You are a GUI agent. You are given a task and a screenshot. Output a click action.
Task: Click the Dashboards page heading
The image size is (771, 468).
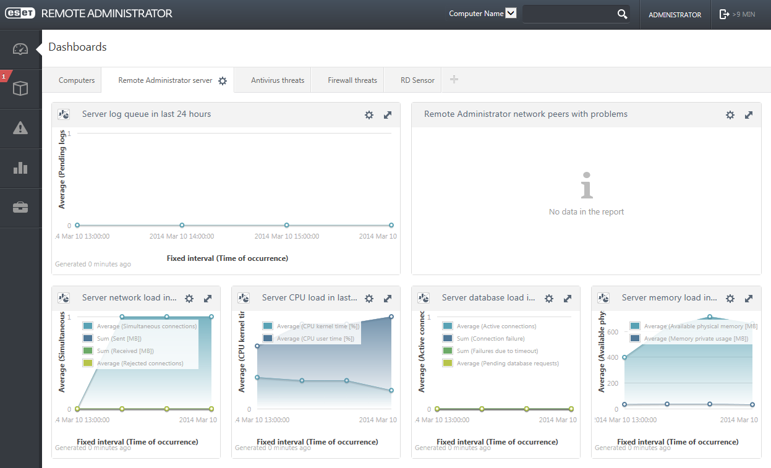(77, 47)
